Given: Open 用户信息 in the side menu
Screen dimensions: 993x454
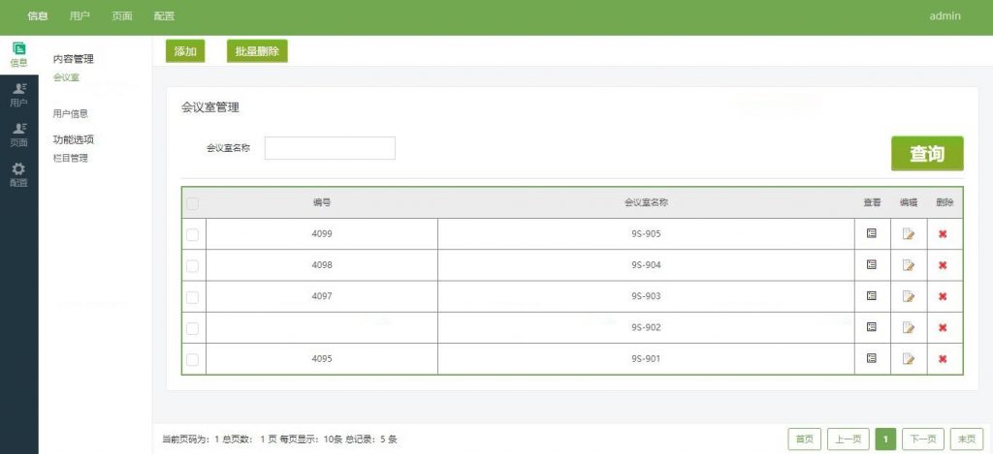Looking at the screenshot, I should click(x=70, y=114).
